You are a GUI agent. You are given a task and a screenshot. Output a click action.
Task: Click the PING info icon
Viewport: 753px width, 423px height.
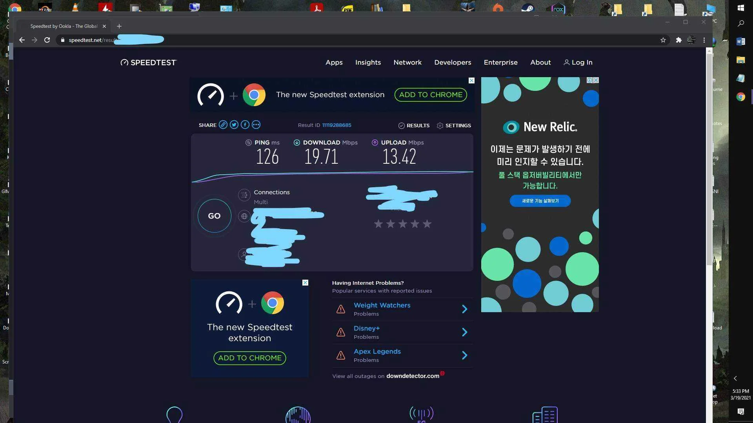tap(249, 143)
